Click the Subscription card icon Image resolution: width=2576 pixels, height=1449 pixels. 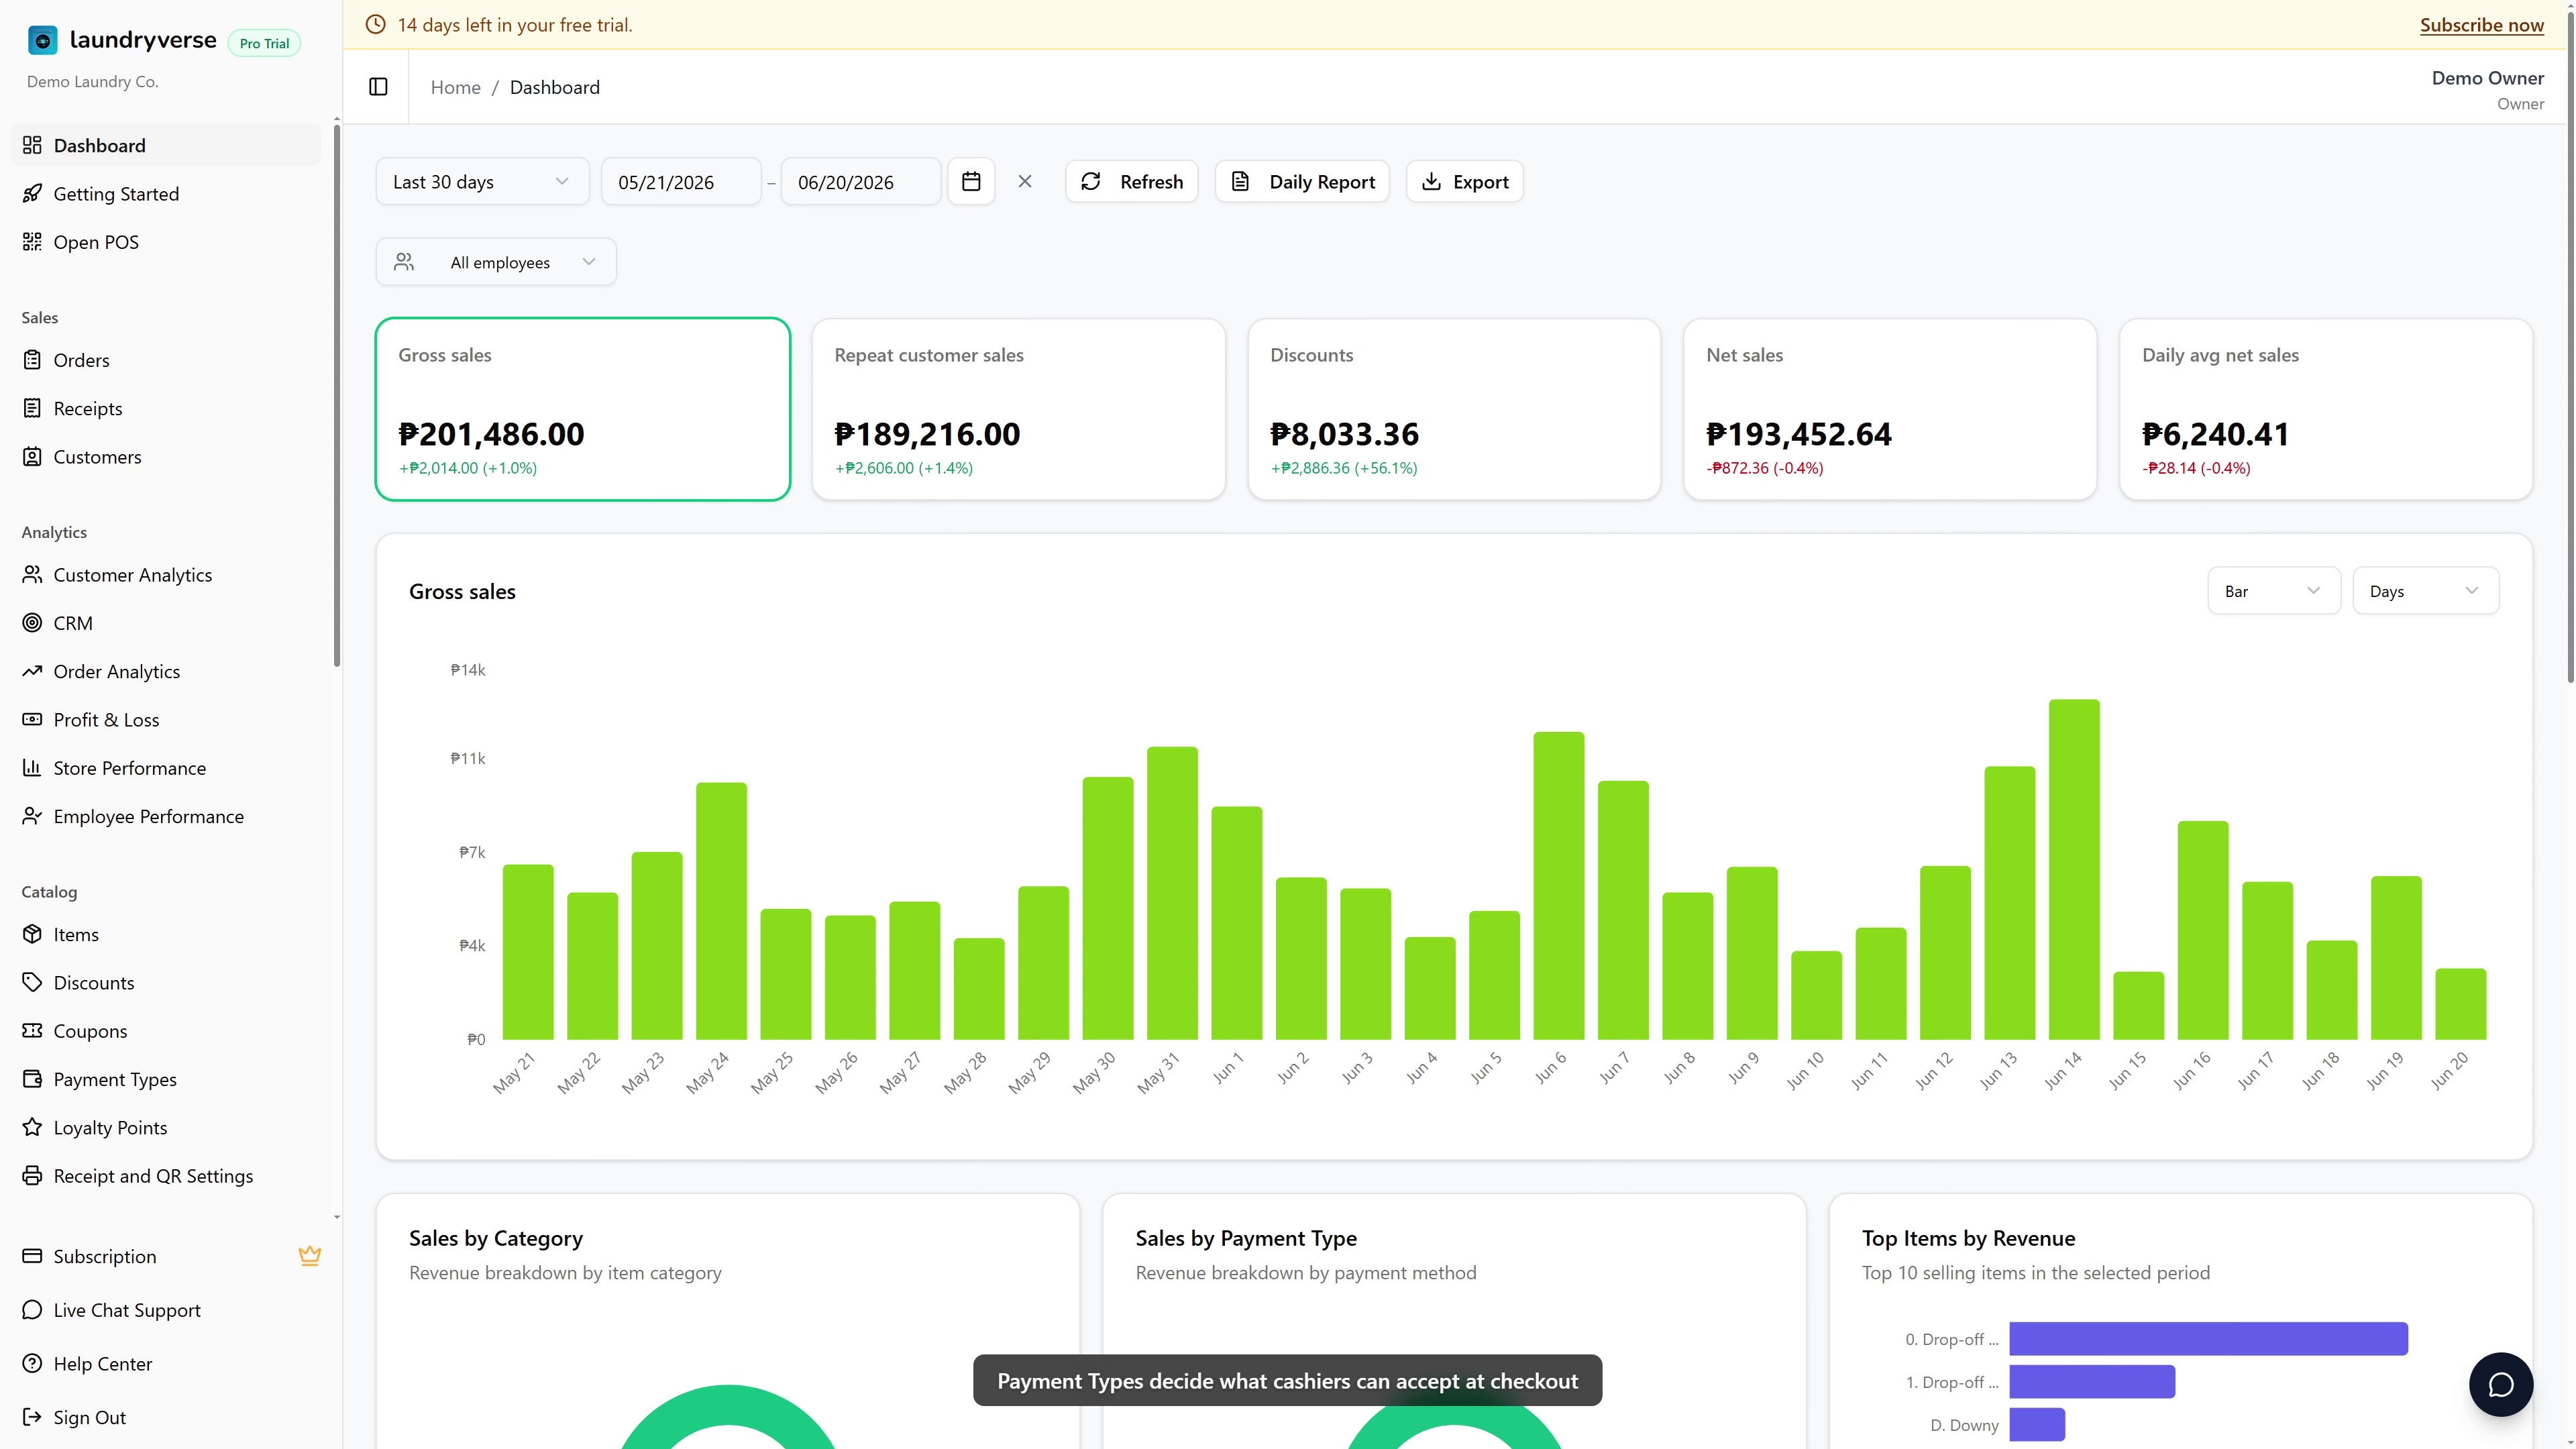(x=32, y=1256)
